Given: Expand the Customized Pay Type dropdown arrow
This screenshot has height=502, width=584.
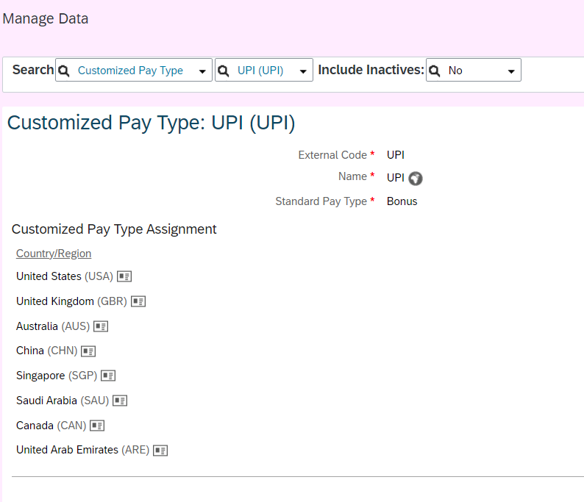Looking at the screenshot, I should point(202,71).
